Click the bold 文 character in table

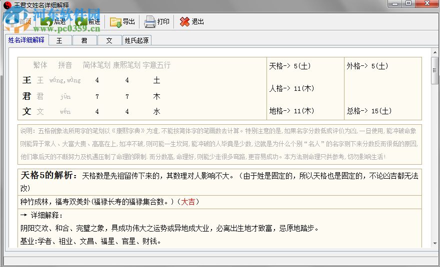coord(26,111)
